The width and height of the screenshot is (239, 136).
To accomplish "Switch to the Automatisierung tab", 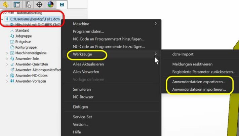I will point(30,12).
